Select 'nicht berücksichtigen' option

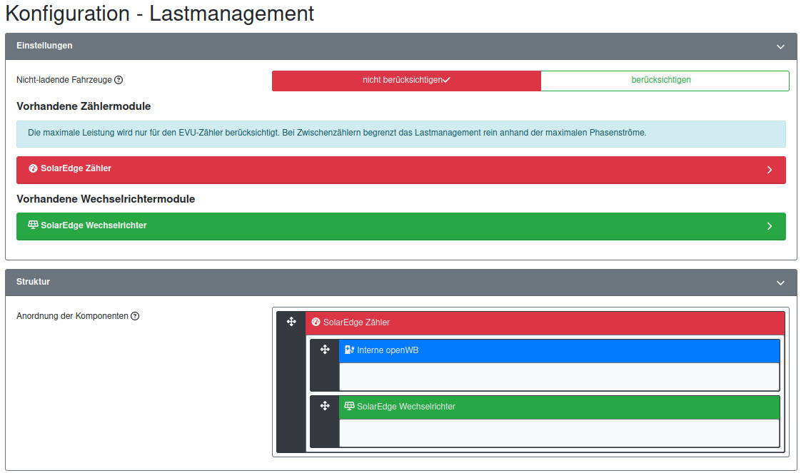click(406, 81)
